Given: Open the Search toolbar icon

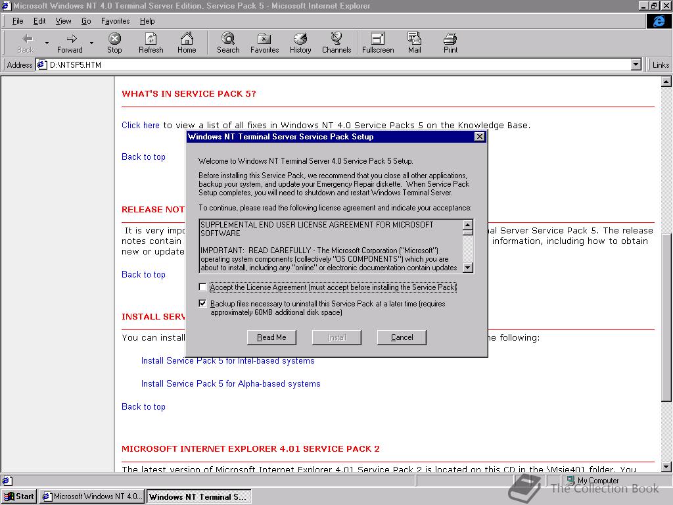Looking at the screenshot, I should coord(228,39).
